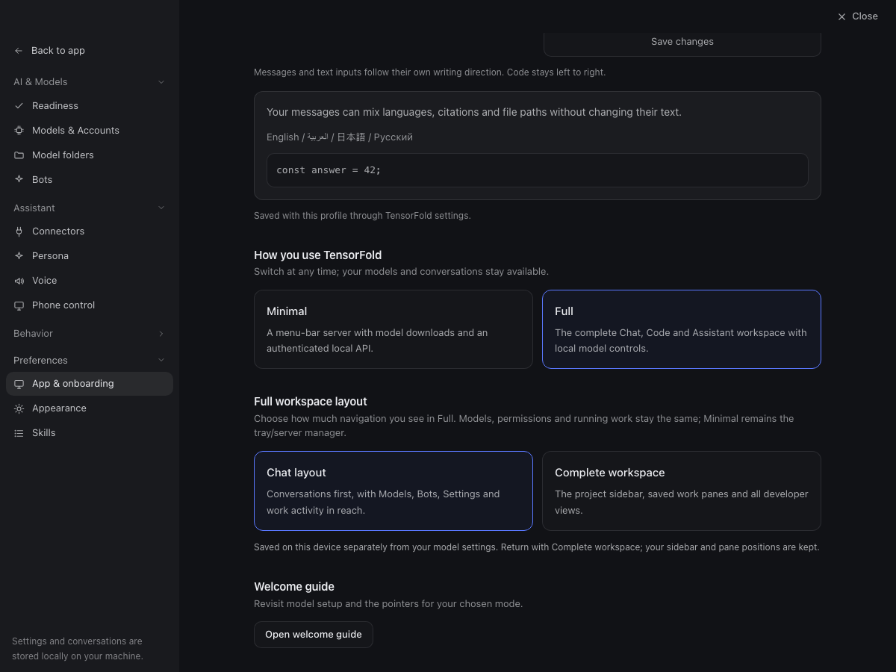
Task: Click the Full workspace layout heading
Action: pyautogui.click(x=311, y=402)
